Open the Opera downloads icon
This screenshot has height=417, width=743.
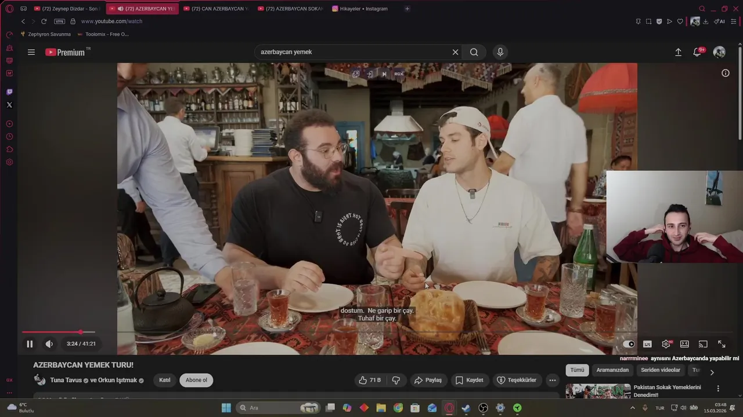705,21
